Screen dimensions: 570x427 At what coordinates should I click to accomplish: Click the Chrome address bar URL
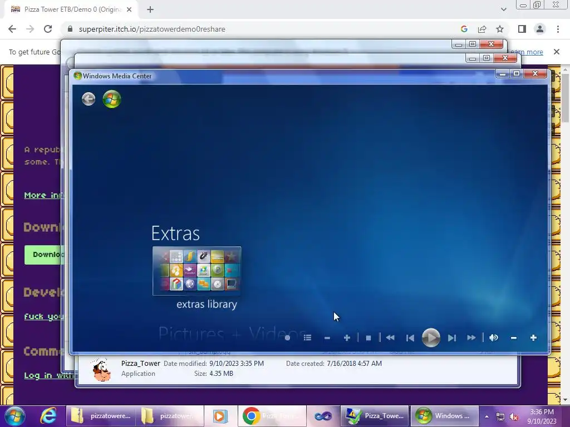(x=152, y=29)
